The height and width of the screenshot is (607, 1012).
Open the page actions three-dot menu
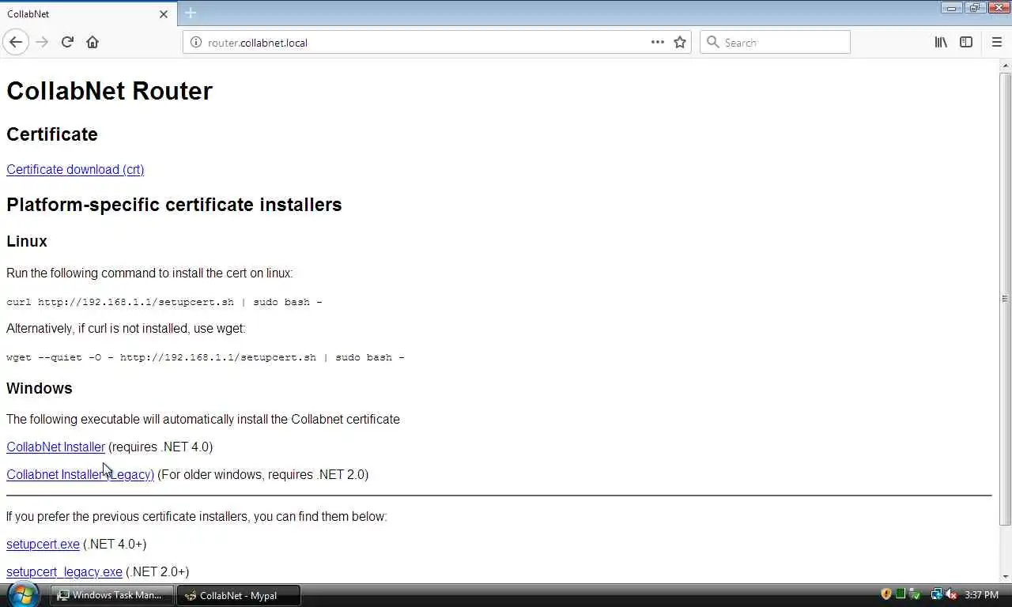(658, 43)
